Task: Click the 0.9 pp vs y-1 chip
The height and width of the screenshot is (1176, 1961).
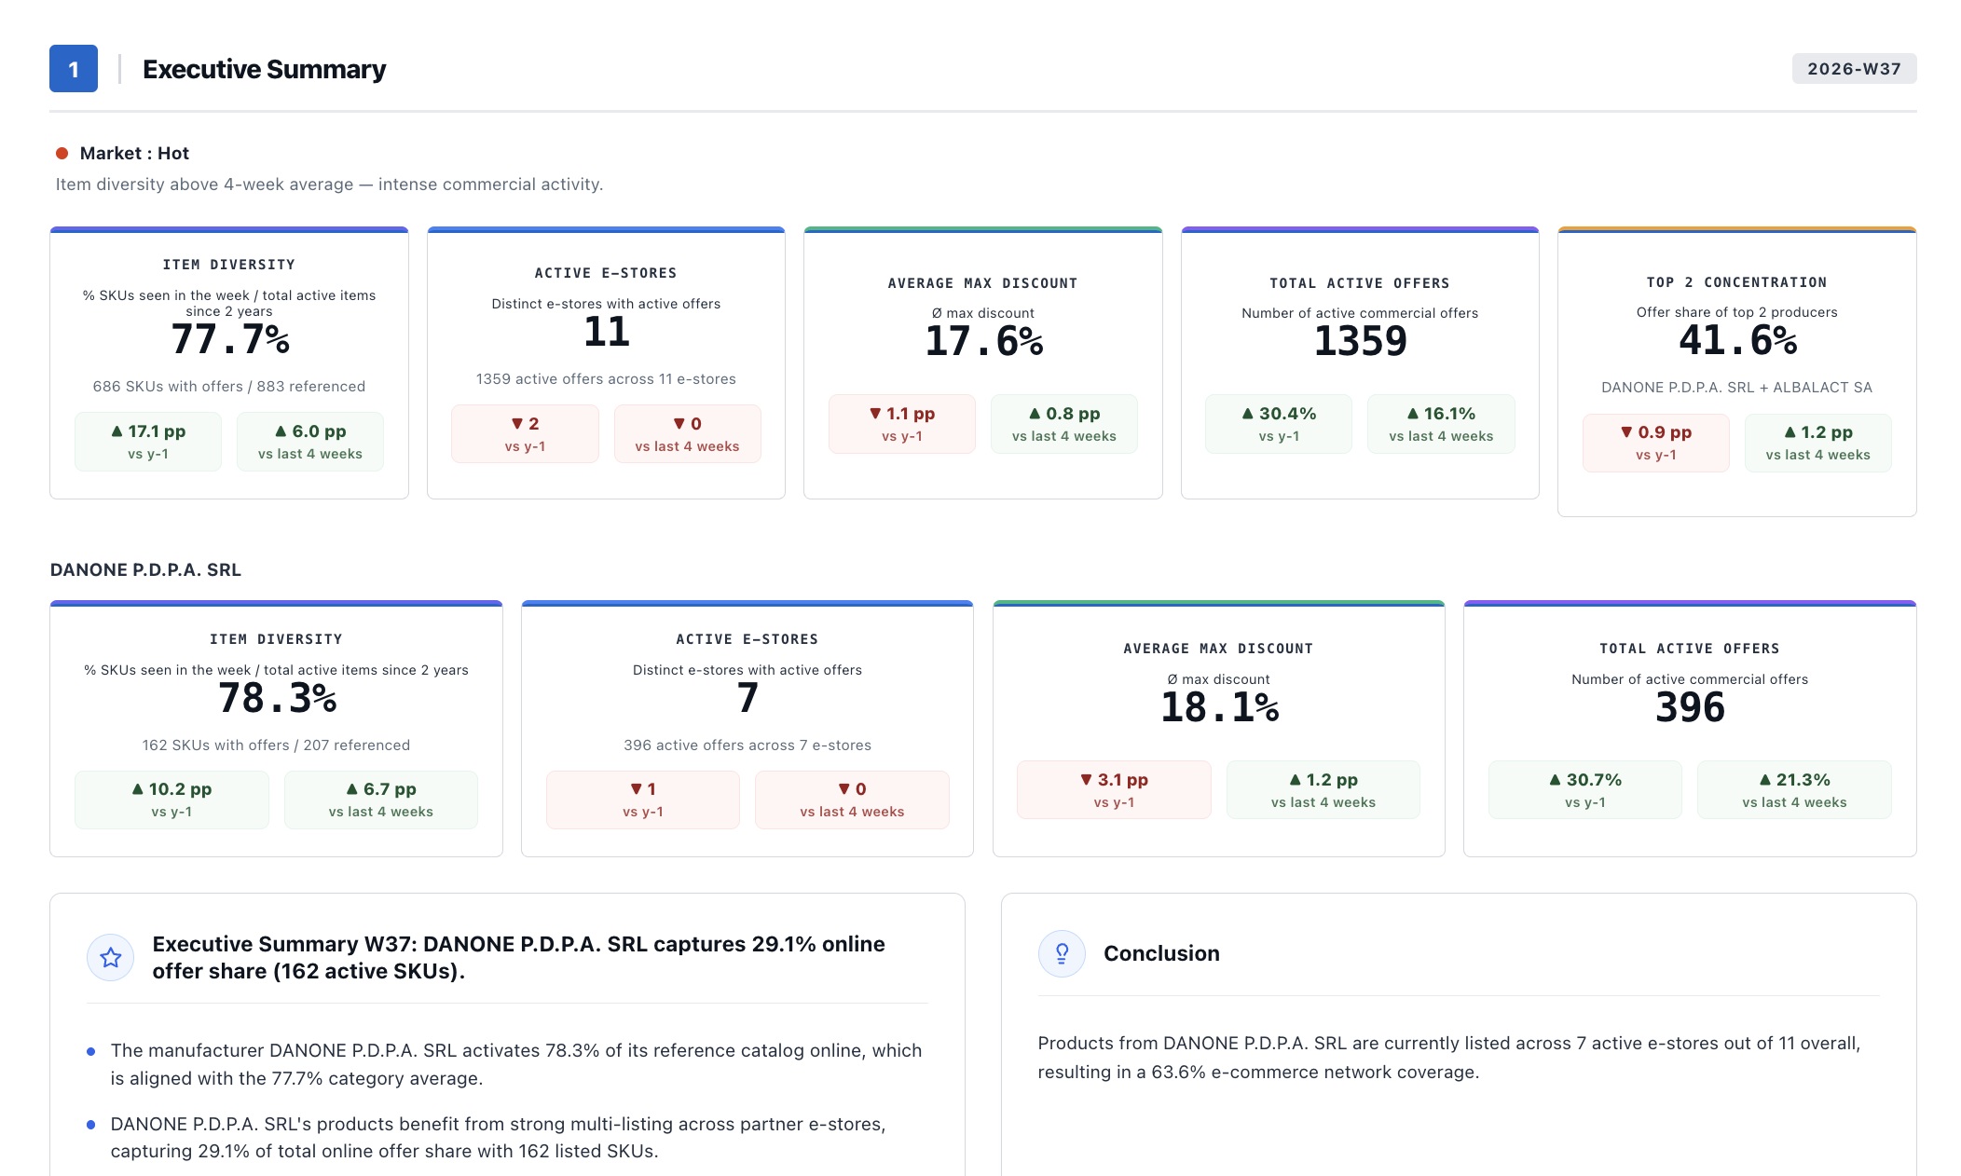Action: 1656,443
